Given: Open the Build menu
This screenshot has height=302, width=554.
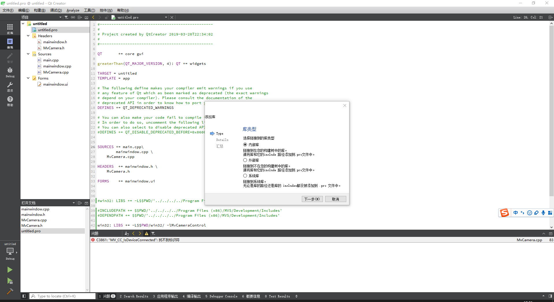Looking at the screenshot, I should [x=40, y=10].
